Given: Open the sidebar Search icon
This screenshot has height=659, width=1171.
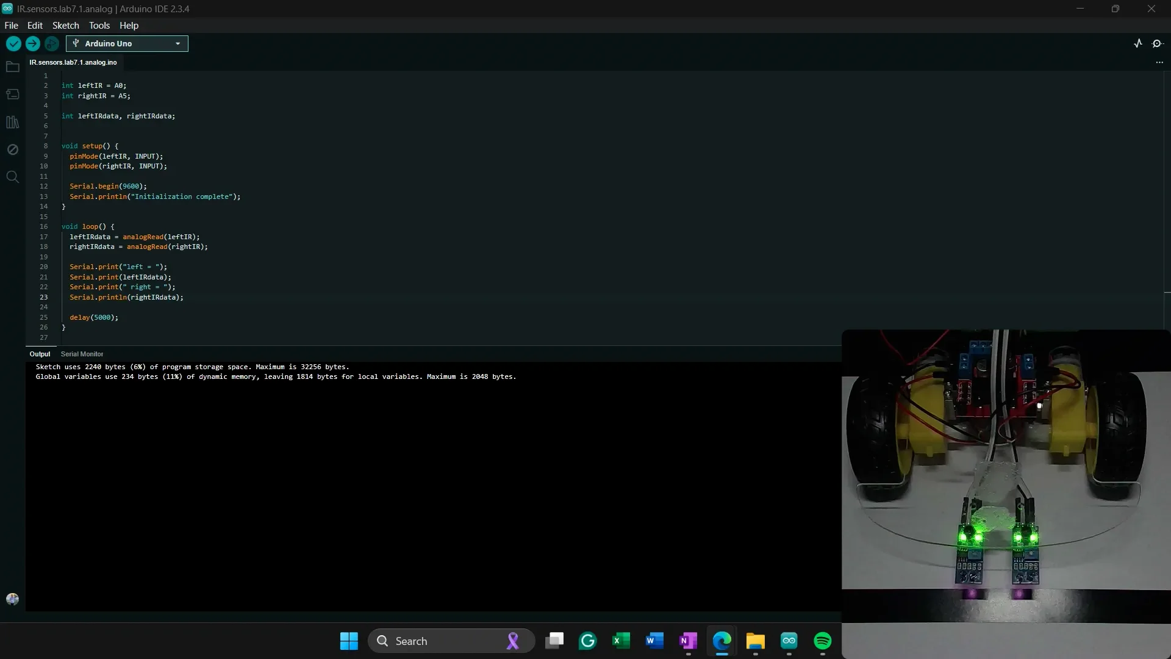Looking at the screenshot, I should point(12,177).
